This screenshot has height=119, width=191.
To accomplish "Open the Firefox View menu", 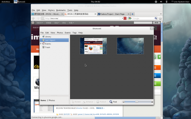I will click(x=44, y=10).
